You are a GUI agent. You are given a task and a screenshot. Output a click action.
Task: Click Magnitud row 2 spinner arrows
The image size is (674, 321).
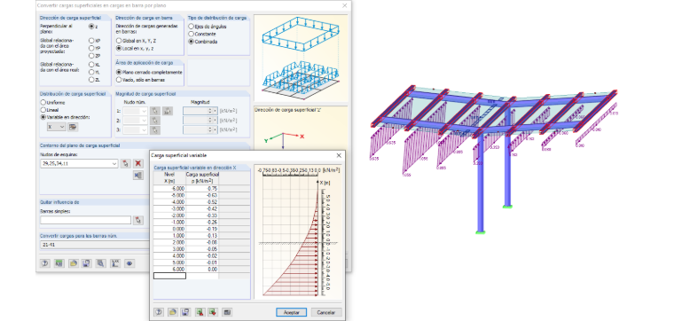pos(210,121)
